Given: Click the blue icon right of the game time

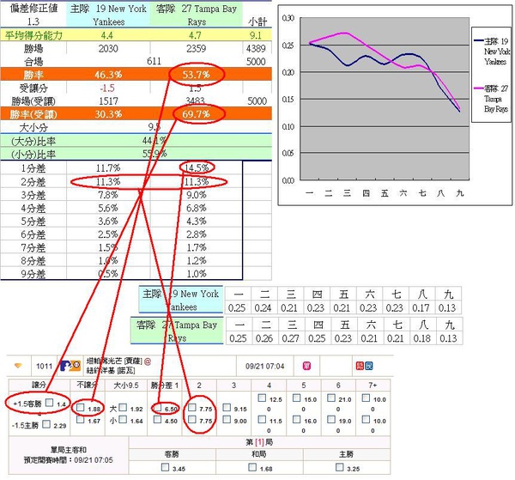Looking at the screenshot, I should point(369,366).
